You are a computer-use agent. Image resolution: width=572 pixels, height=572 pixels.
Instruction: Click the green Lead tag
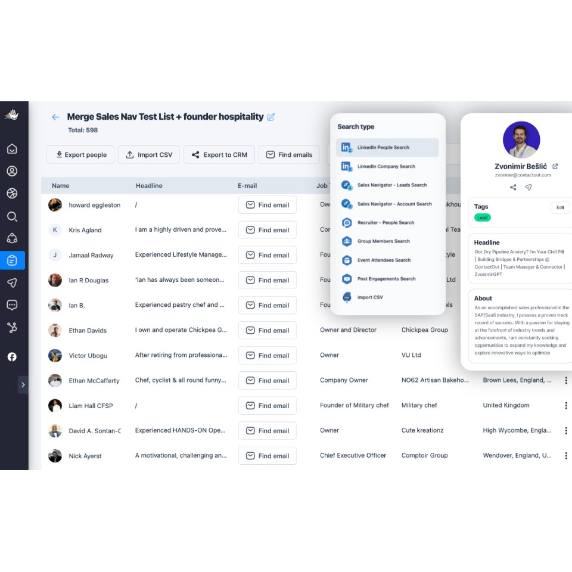coord(482,218)
